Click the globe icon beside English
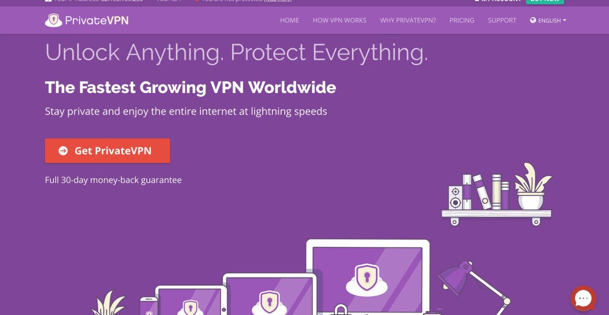Image resolution: width=609 pixels, height=315 pixels. [x=533, y=20]
